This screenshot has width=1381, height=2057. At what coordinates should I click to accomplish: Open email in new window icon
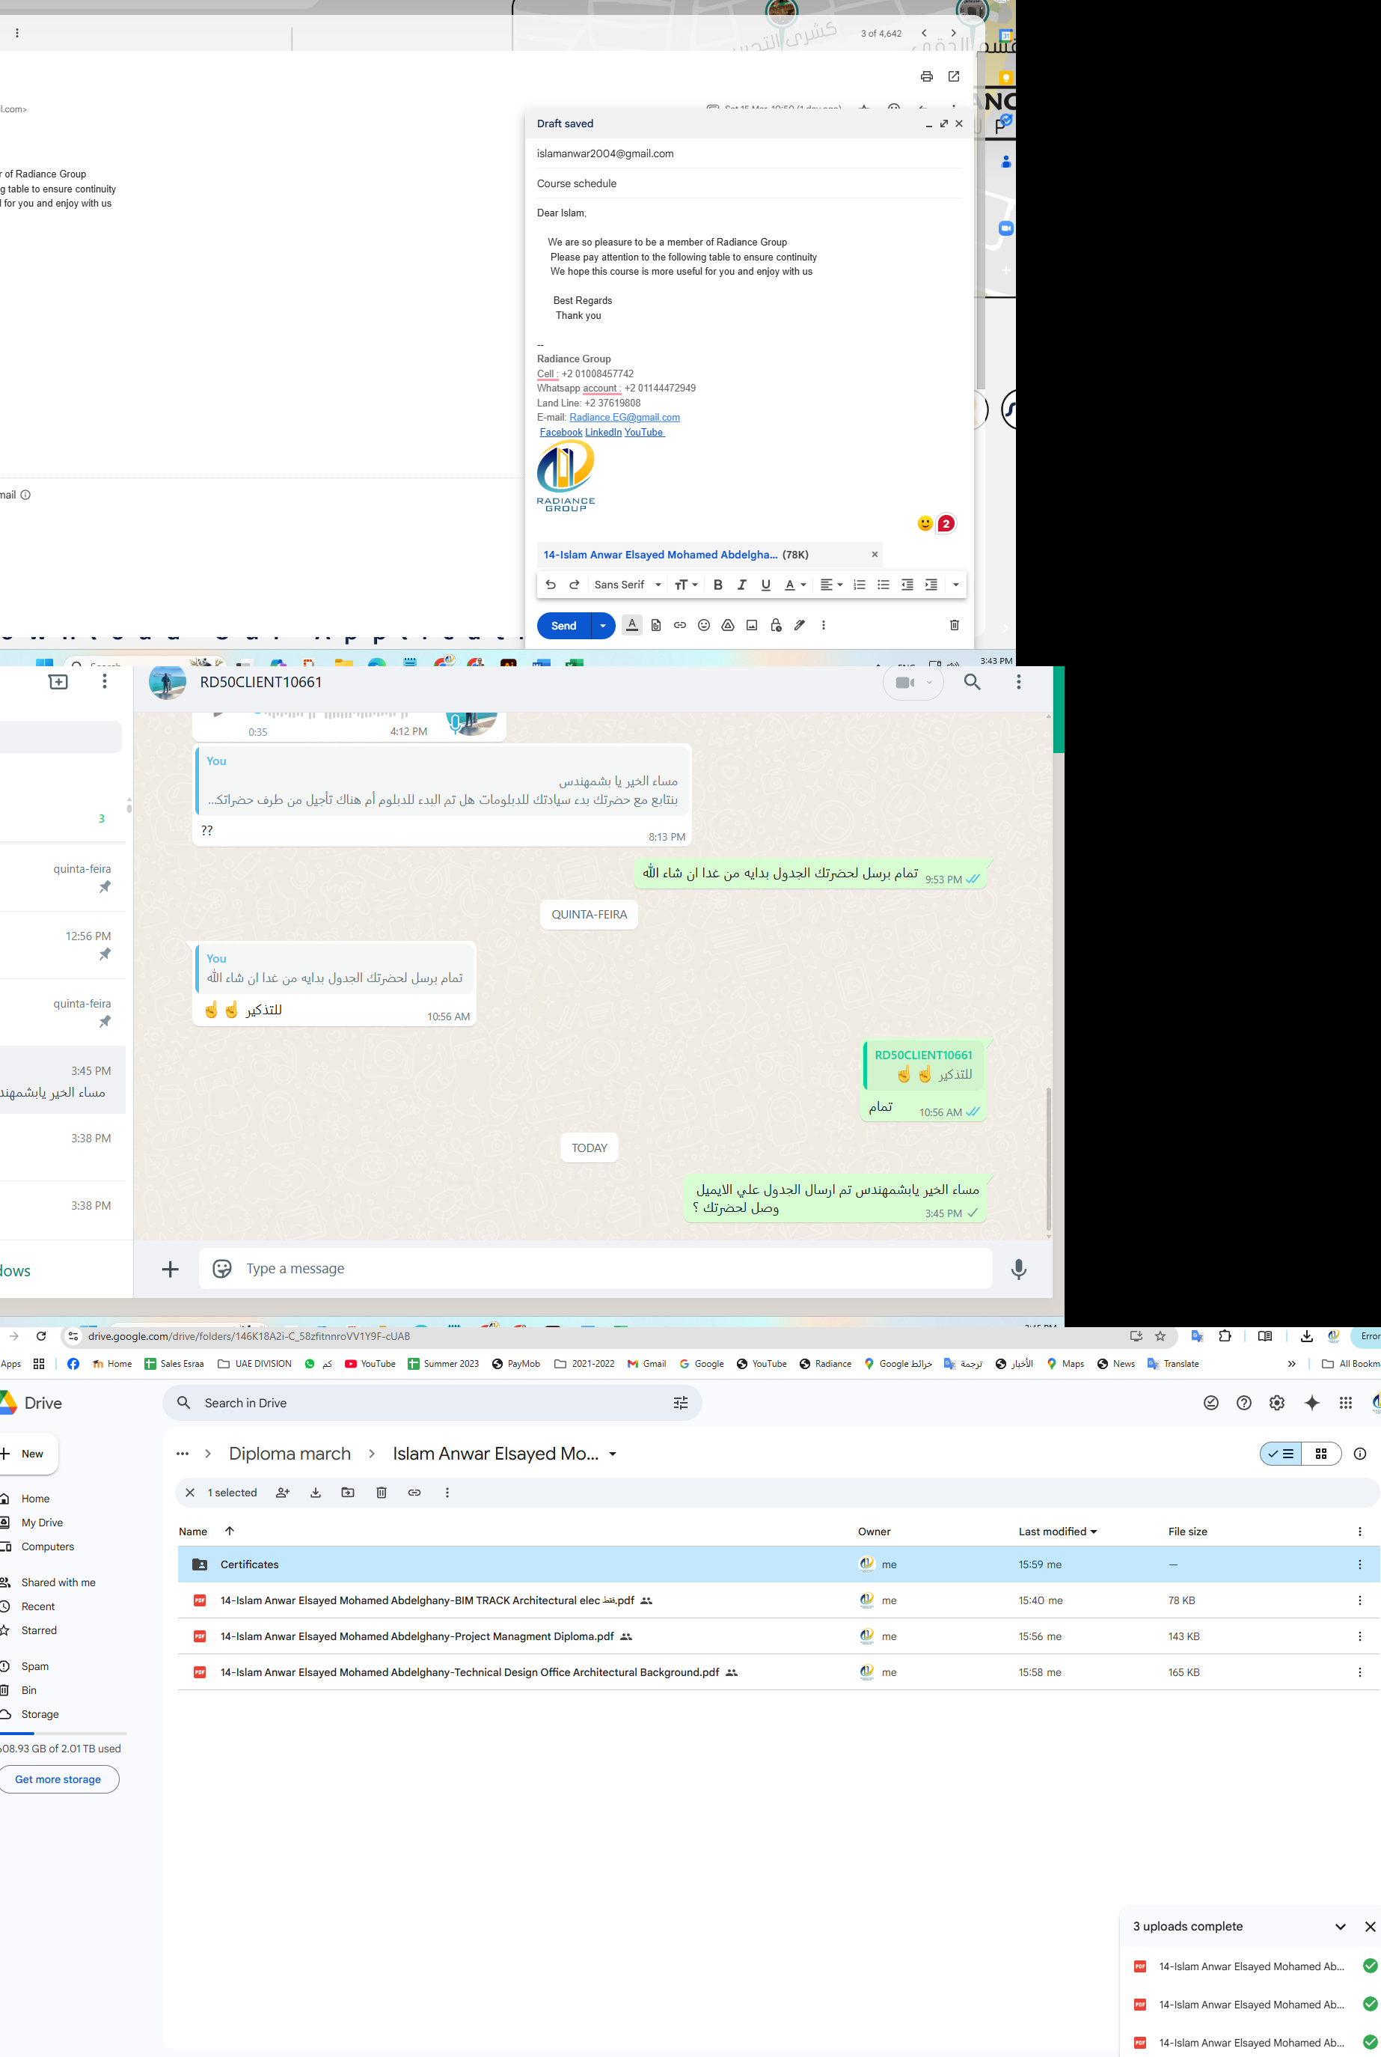[x=954, y=76]
